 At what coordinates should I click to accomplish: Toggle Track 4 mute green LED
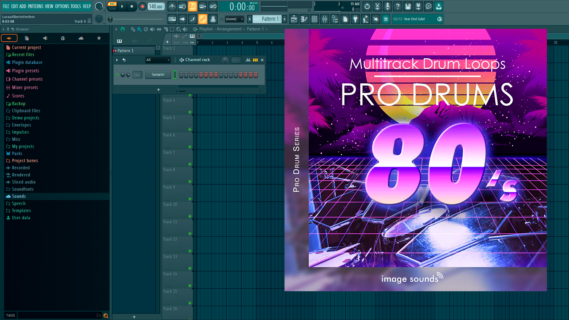pos(190,112)
